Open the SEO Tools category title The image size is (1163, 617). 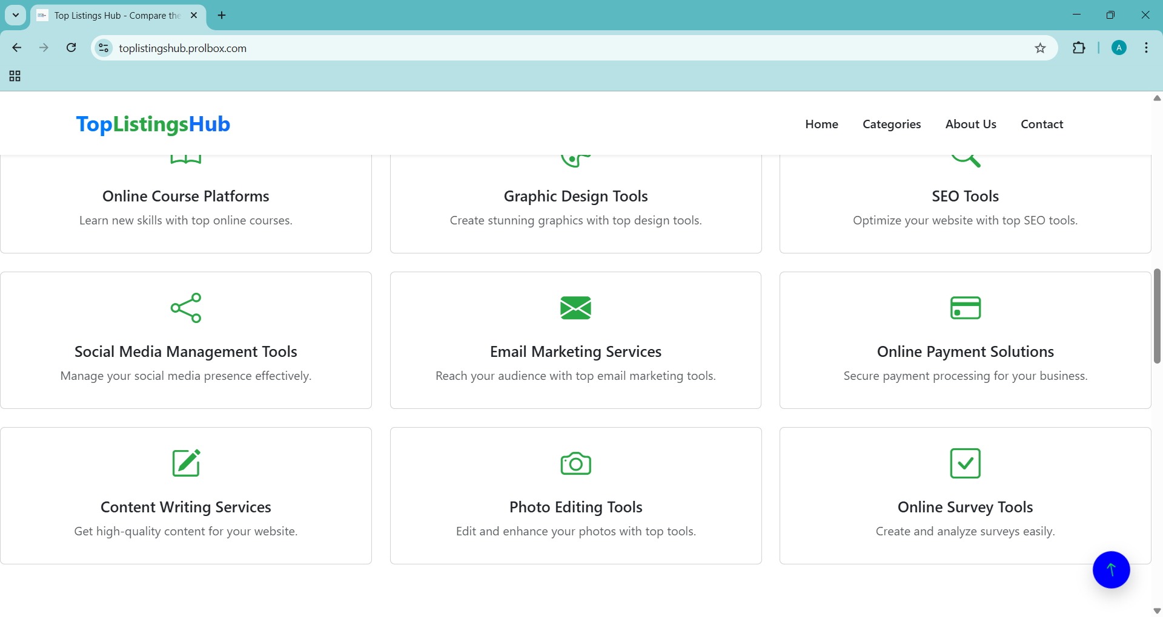tap(965, 197)
